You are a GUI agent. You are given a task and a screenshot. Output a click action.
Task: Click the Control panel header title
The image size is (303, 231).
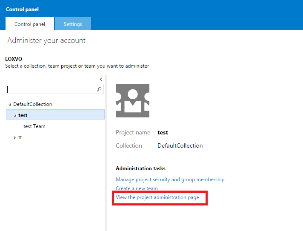[x=22, y=9]
